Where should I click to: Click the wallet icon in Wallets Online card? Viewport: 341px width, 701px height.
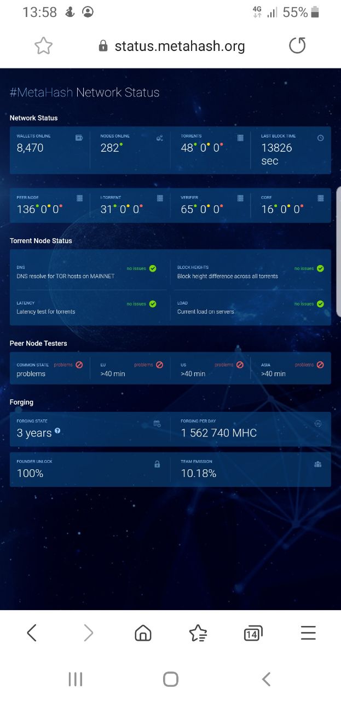tap(79, 138)
